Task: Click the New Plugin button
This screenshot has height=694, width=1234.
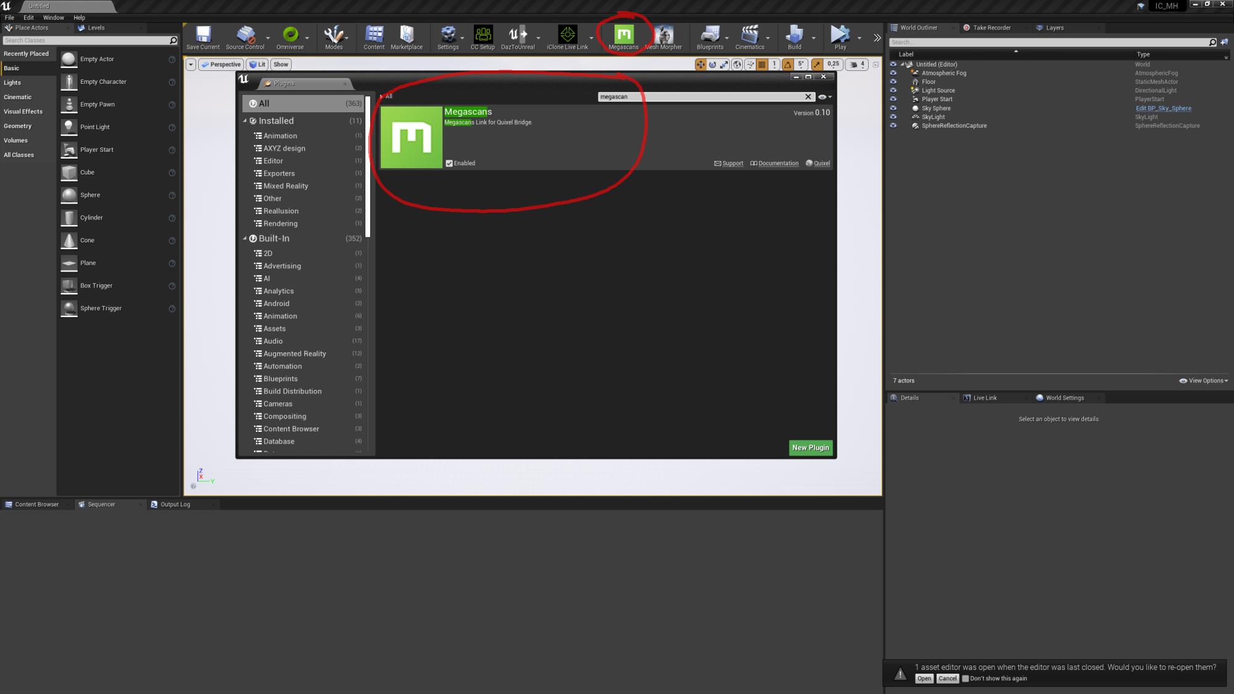Action: pos(811,448)
